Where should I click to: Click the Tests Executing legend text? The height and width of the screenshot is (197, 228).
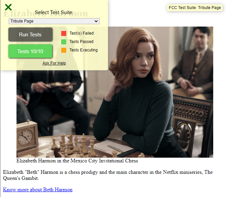(84, 50)
